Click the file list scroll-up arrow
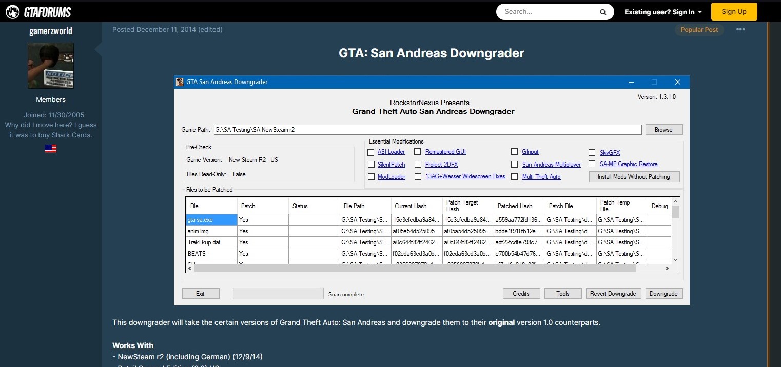The image size is (781, 367). (x=675, y=202)
